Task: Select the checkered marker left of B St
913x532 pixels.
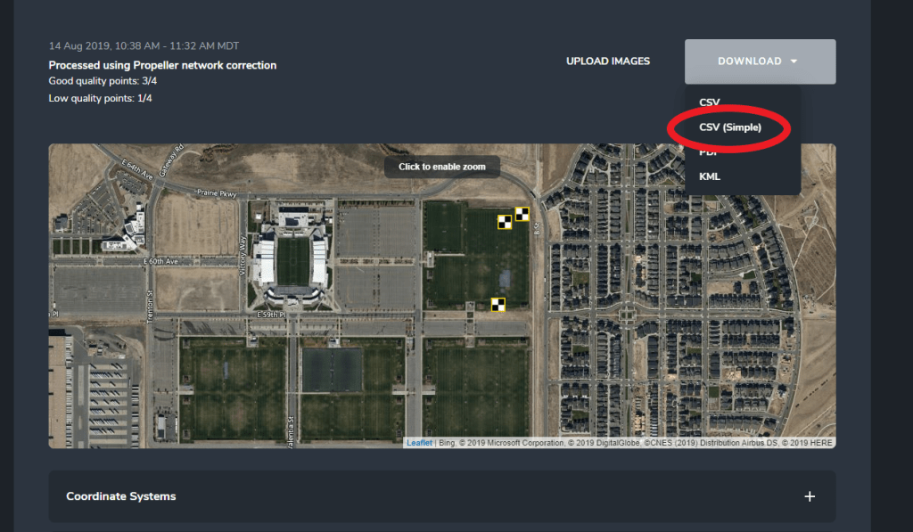Action: coord(505,222)
